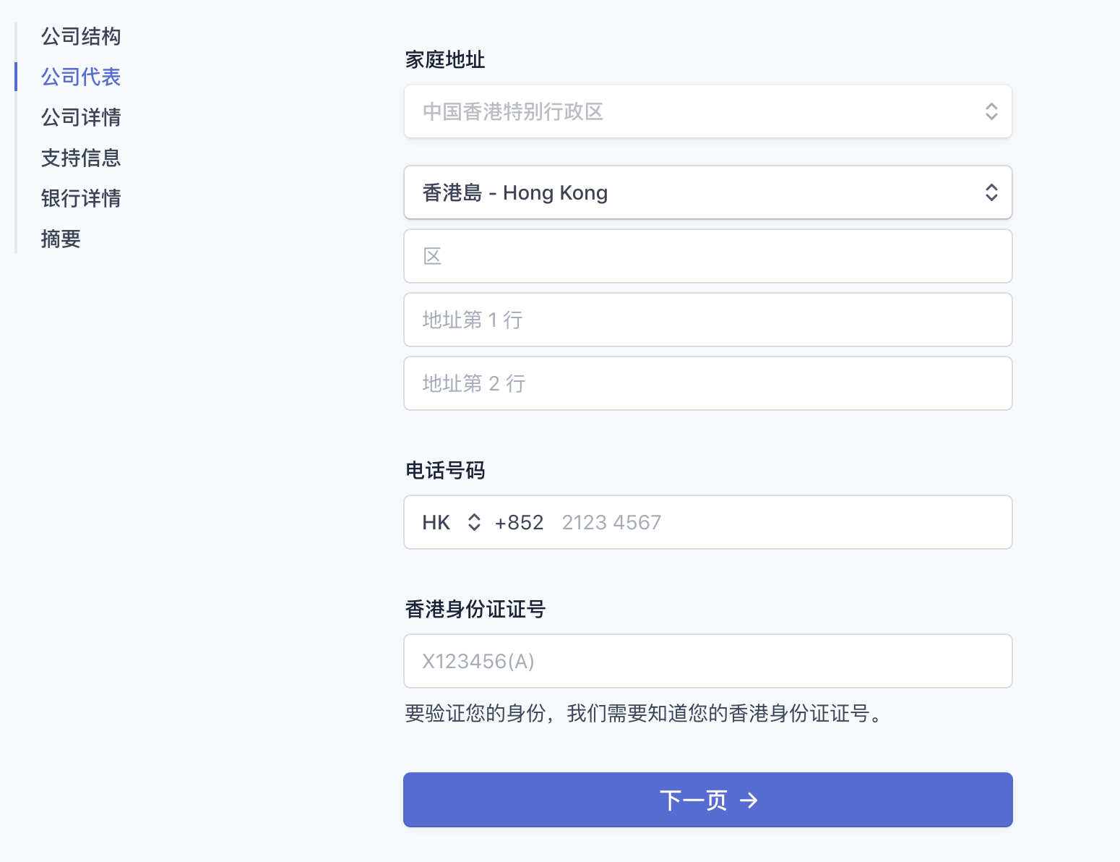Click the 香港身份证证号 input X123456(A)
The height and width of the screenshot is (862, 1120).
coord(707,661)
